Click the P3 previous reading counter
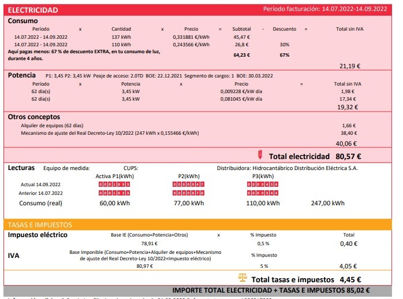 263,193
